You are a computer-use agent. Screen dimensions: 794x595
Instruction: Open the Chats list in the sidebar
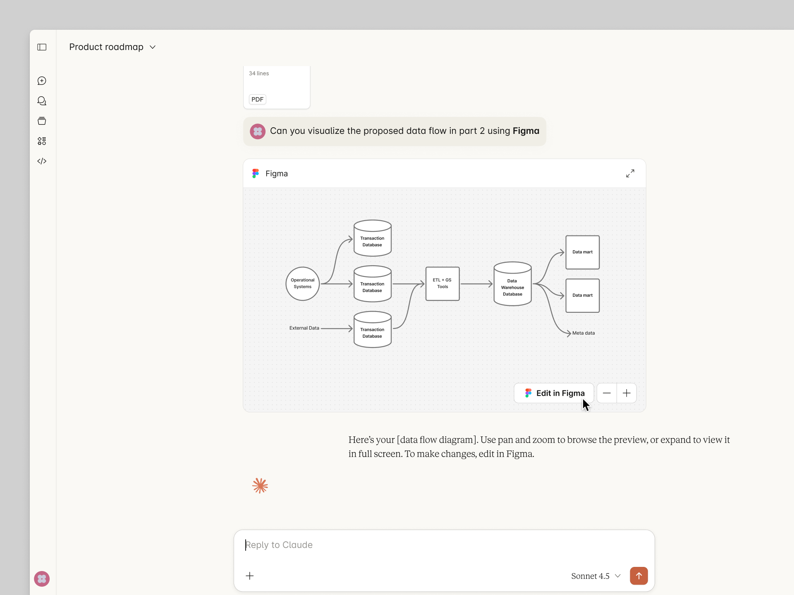point(41,101)
